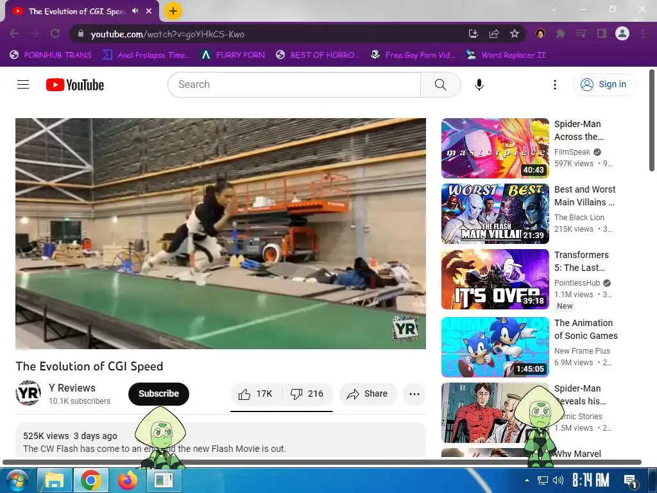Open Y Reviews channel avatar

[28, 393]
